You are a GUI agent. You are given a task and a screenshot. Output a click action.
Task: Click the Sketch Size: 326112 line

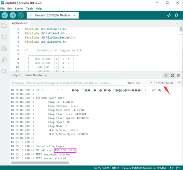tap(63, 130)
